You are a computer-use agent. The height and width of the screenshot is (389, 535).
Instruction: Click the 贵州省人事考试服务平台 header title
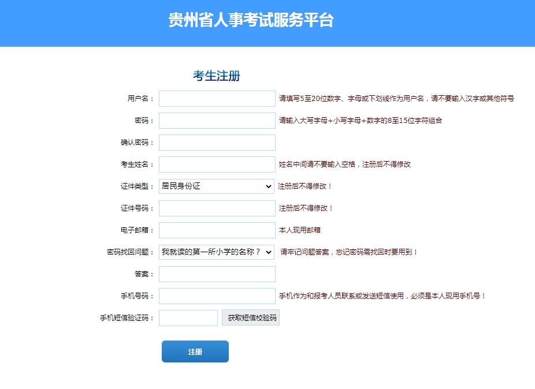pos(251,20)
